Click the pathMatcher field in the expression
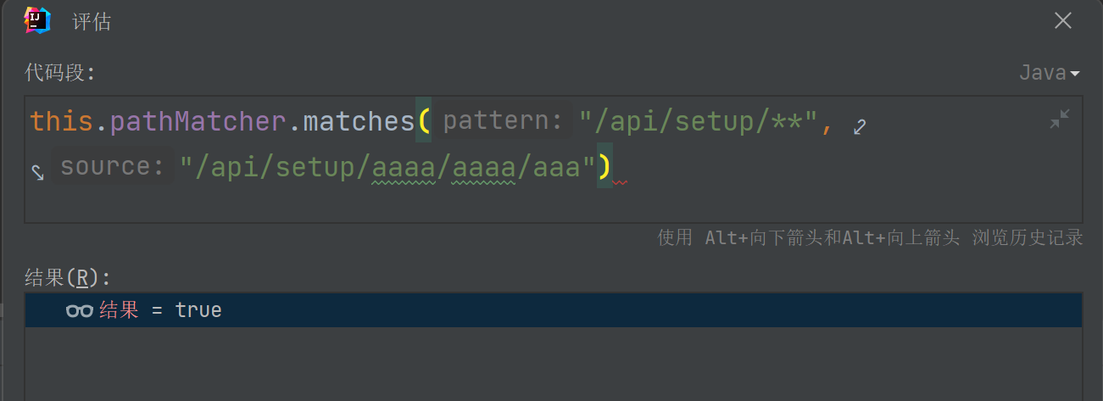This screenshot has width=1103, height=401. click(199, 121)
